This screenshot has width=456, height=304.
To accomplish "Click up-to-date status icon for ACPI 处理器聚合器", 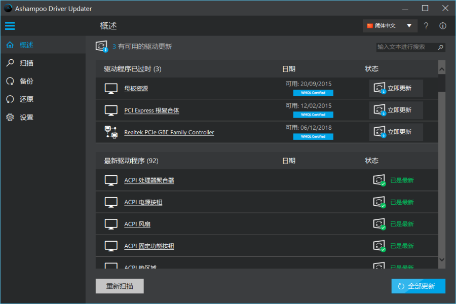I will (x=379, y=180).
